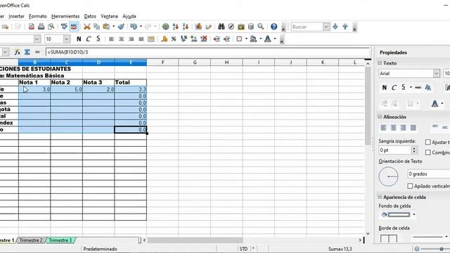Click the Data Sources icon
Viewport: 450px width, 253px height.
(251, 27)
